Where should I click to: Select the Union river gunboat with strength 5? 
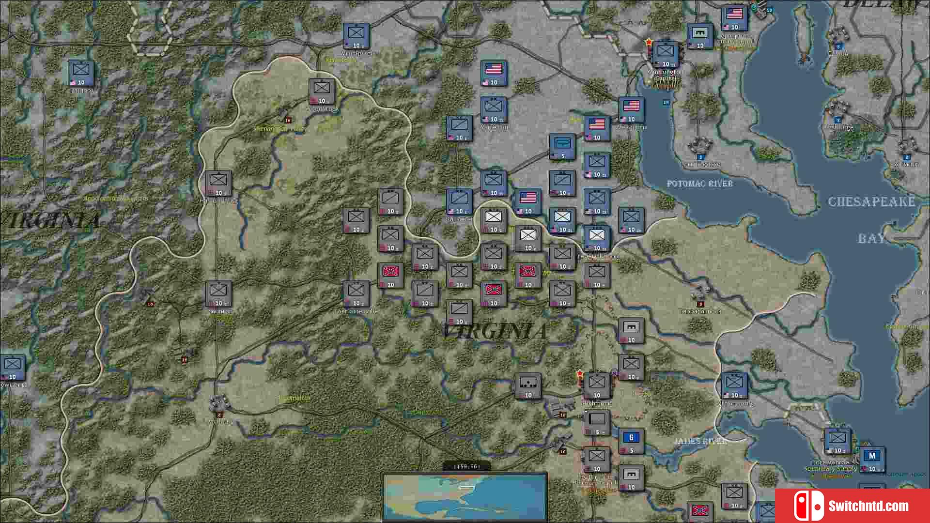(562, 147)
